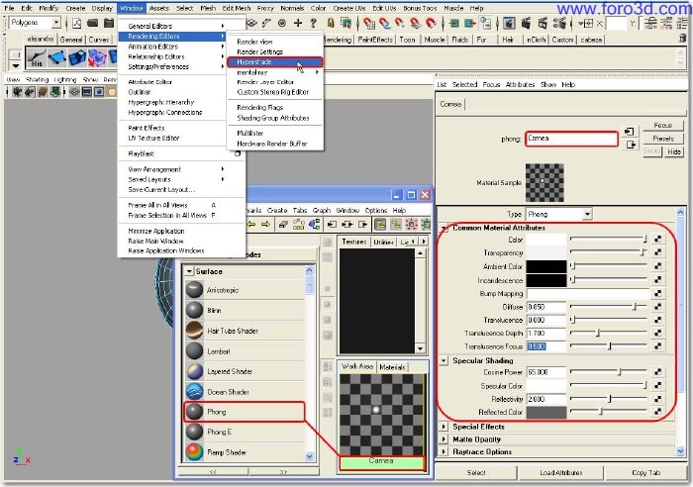Click the Specular Color map button
The image size is (693, 487).
657,385
